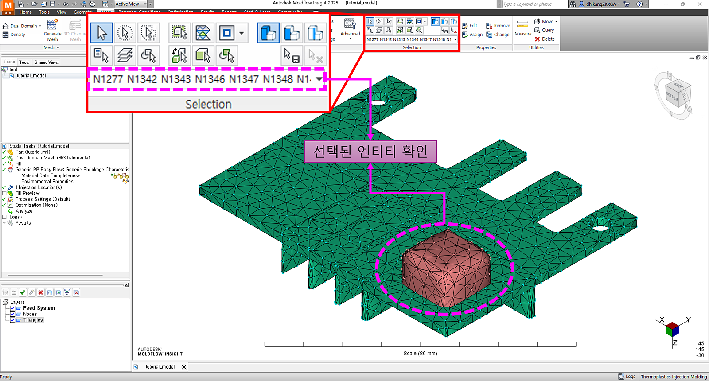Viewport: 709px width, 381px height.
Task: Select the Process Settings (Default) task
Action: (43, 199)
